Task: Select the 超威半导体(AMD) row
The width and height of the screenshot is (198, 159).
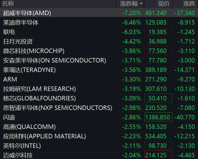Action: [99, 13]
